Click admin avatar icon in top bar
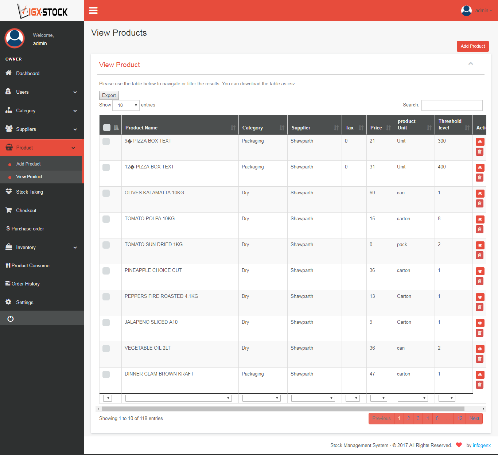 point(466,11)
